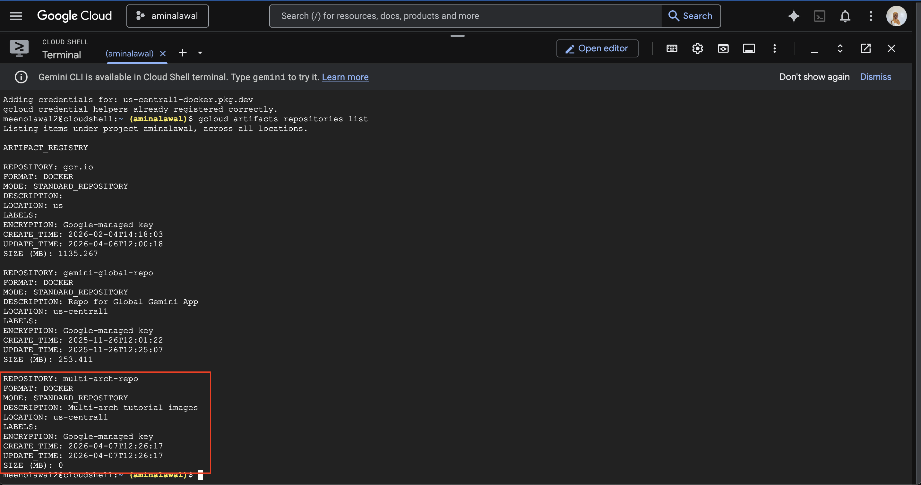
Task: Open Cloud Shell more options menu
Action: point(774,48)
